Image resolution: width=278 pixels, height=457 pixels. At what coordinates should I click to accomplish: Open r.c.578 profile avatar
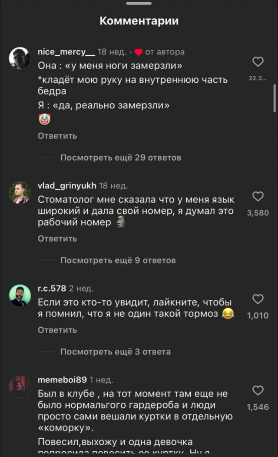pos(20,296)
